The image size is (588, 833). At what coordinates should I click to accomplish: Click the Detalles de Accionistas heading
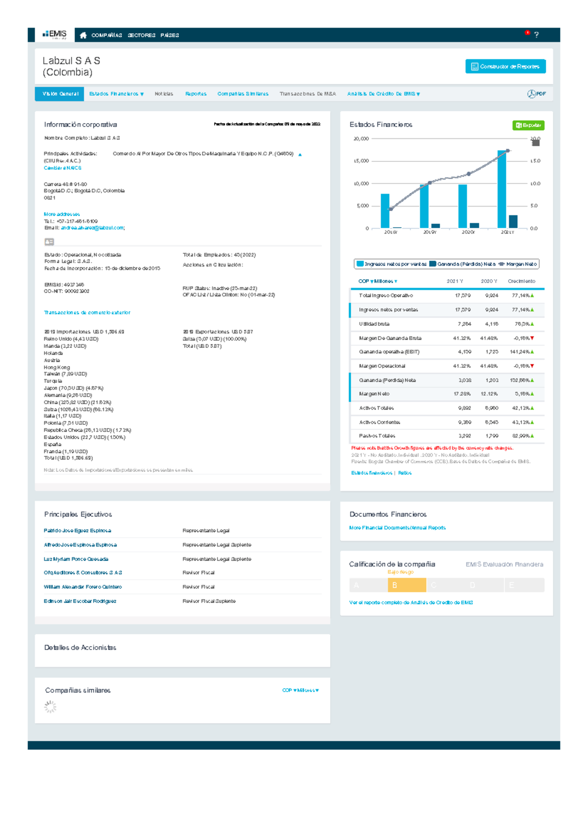tap(80, 648)
